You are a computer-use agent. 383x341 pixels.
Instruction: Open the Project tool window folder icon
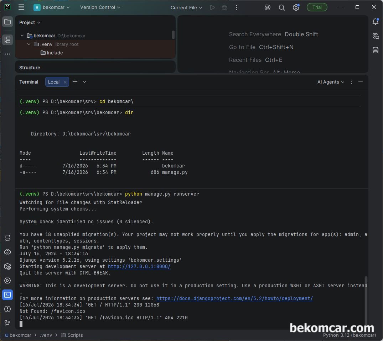[x=7, y=22]
